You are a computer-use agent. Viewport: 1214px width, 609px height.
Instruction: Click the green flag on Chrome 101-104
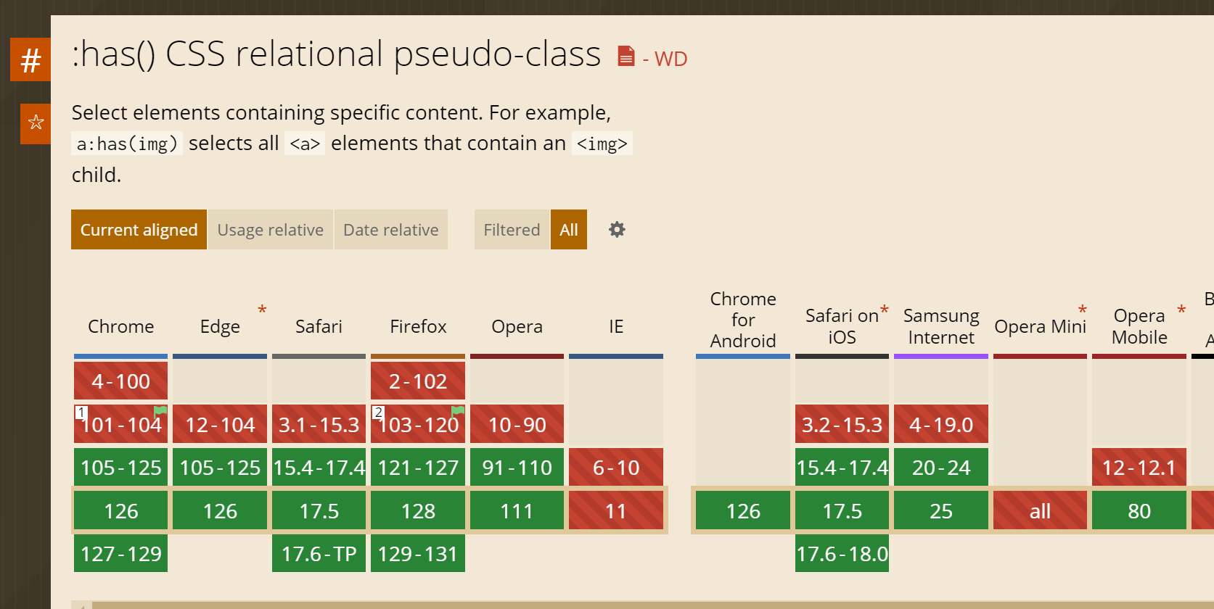[x=160, y=411]
